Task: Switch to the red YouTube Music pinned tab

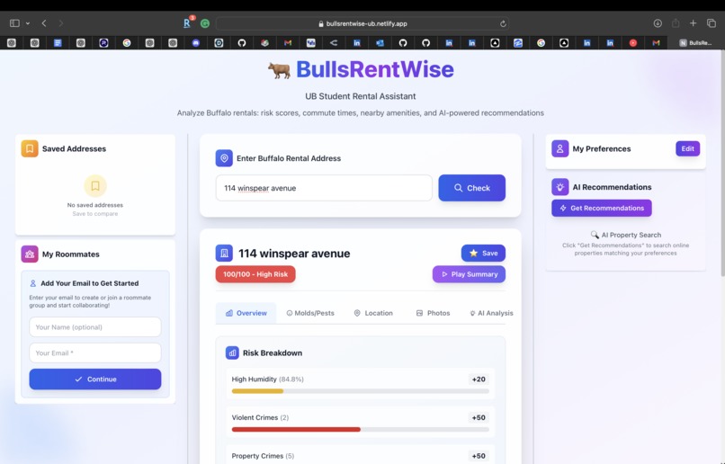Action: [x=633, y=43]
